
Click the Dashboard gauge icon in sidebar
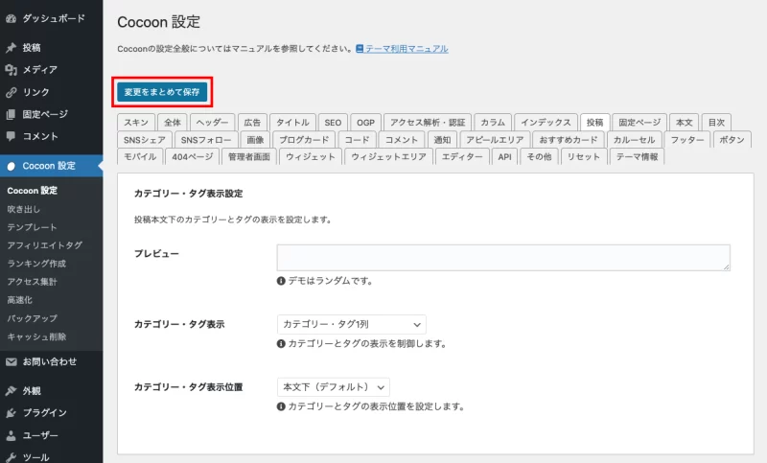point(11,18)
